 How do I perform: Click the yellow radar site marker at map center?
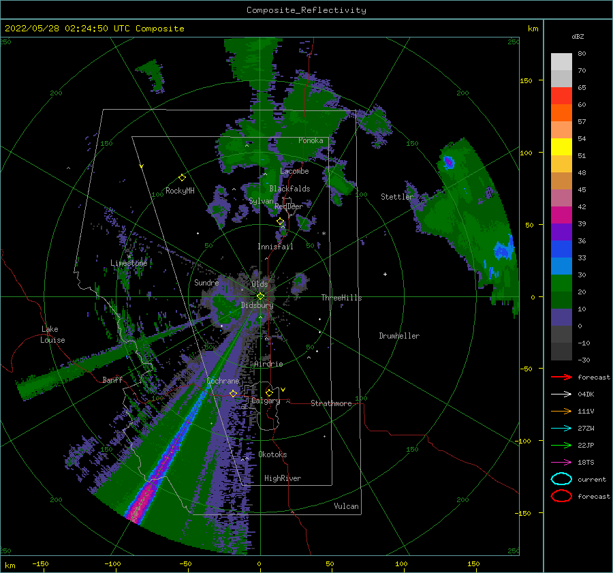point(260,296)
